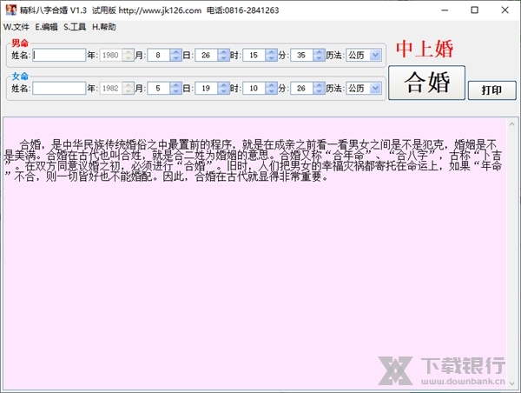521x393 pixels.
Task: Click the 中上婚 result text
Action: (x=425, y=49)
